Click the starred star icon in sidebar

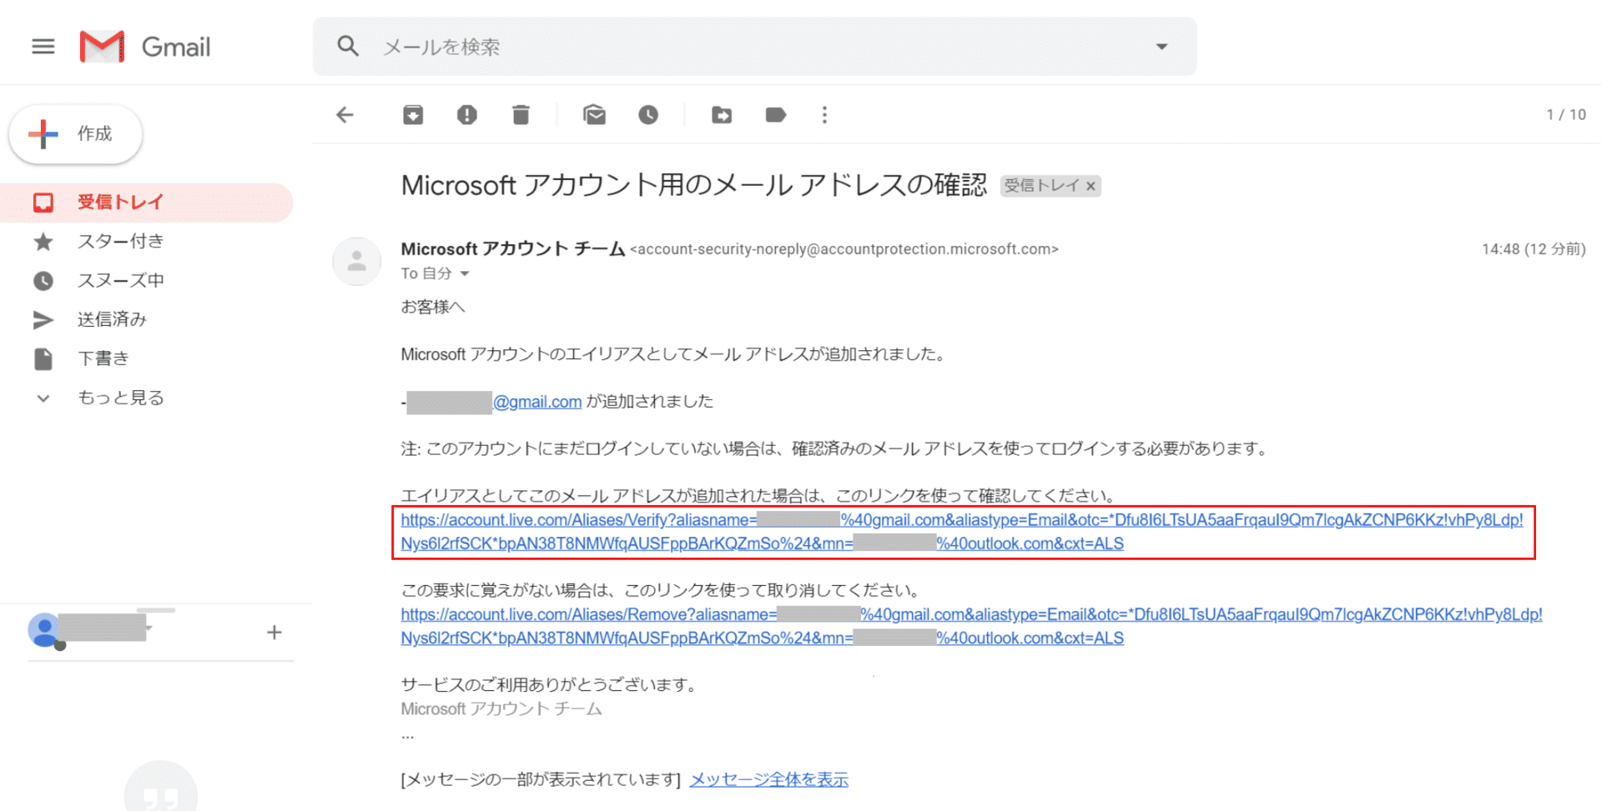pos(43,242)
